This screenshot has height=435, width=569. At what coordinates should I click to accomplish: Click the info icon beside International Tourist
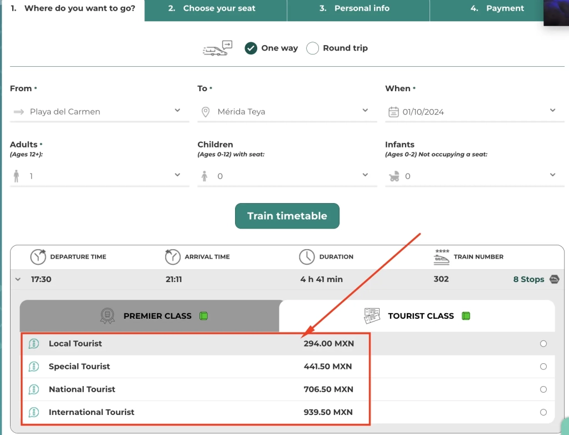[x=34, y=412]
